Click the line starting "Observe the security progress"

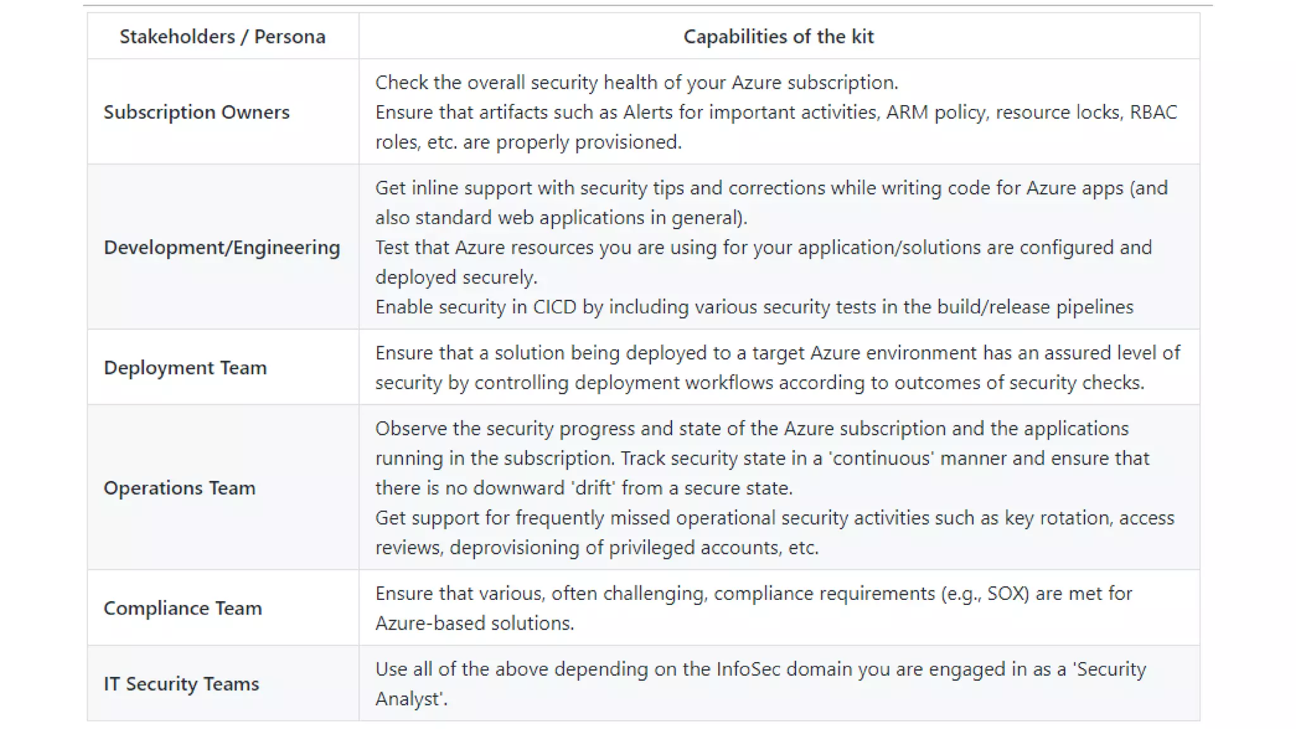751,428
